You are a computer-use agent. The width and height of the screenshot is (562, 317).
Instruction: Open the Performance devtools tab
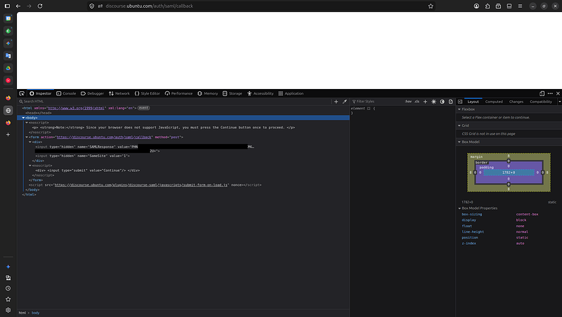point(178,93)
